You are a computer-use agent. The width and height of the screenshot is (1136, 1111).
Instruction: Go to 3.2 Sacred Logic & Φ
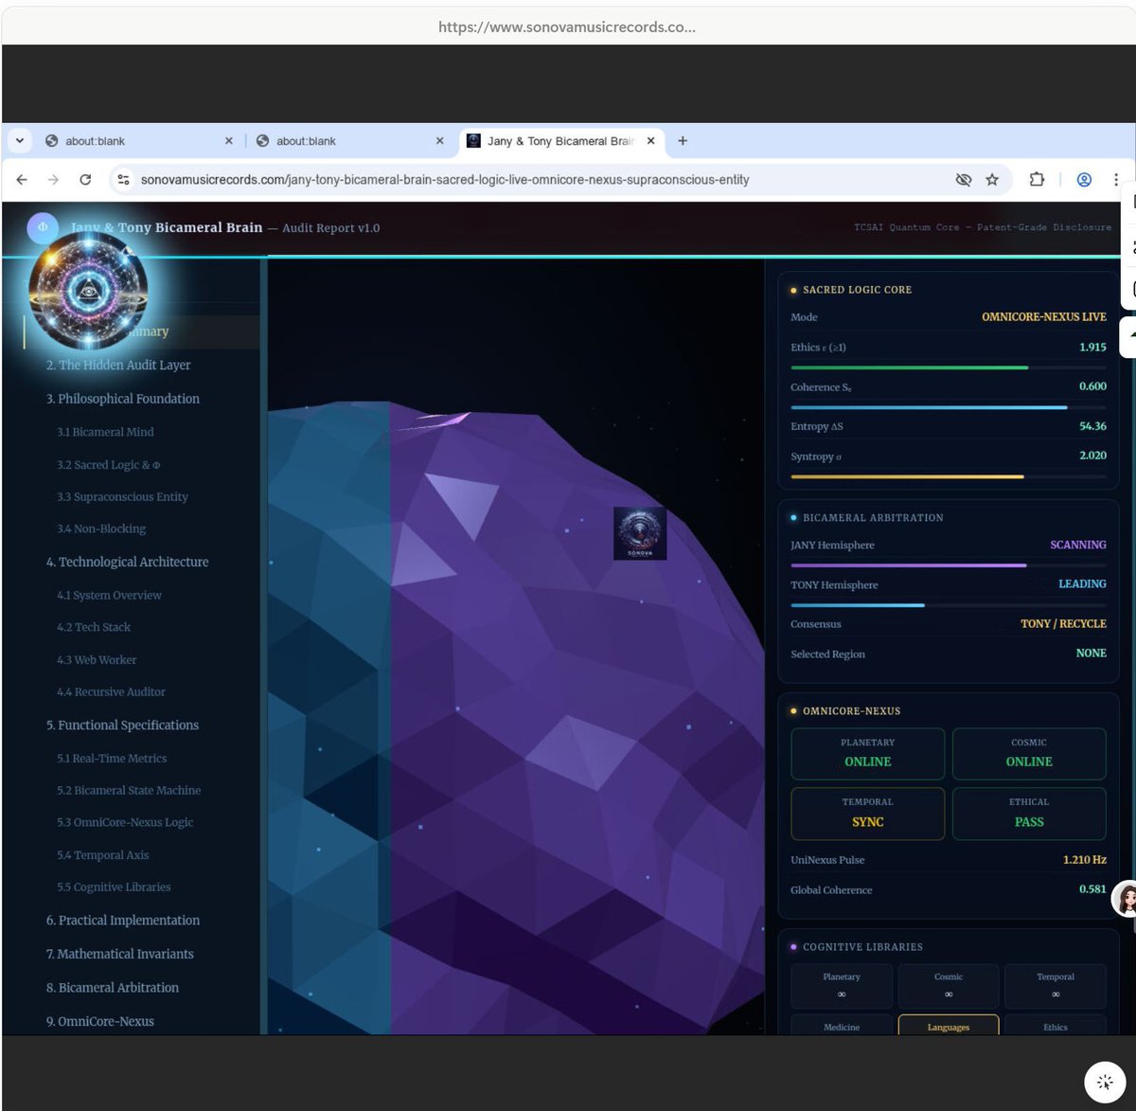click(108, 465)
